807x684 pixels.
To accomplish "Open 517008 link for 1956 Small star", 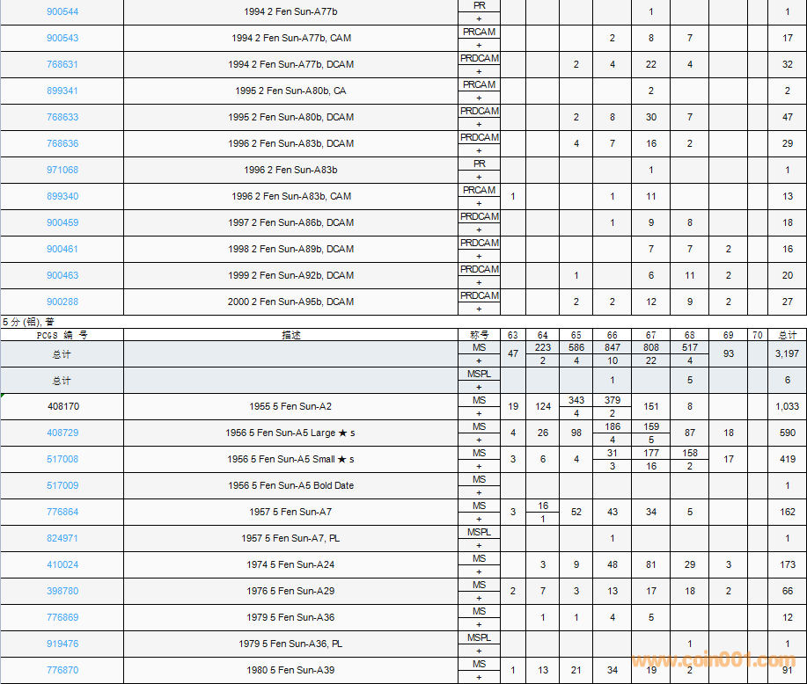I will click(62, 459).
